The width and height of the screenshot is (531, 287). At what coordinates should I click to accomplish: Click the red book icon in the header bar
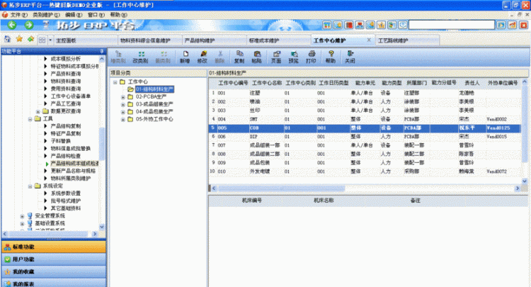coord(349,25)
